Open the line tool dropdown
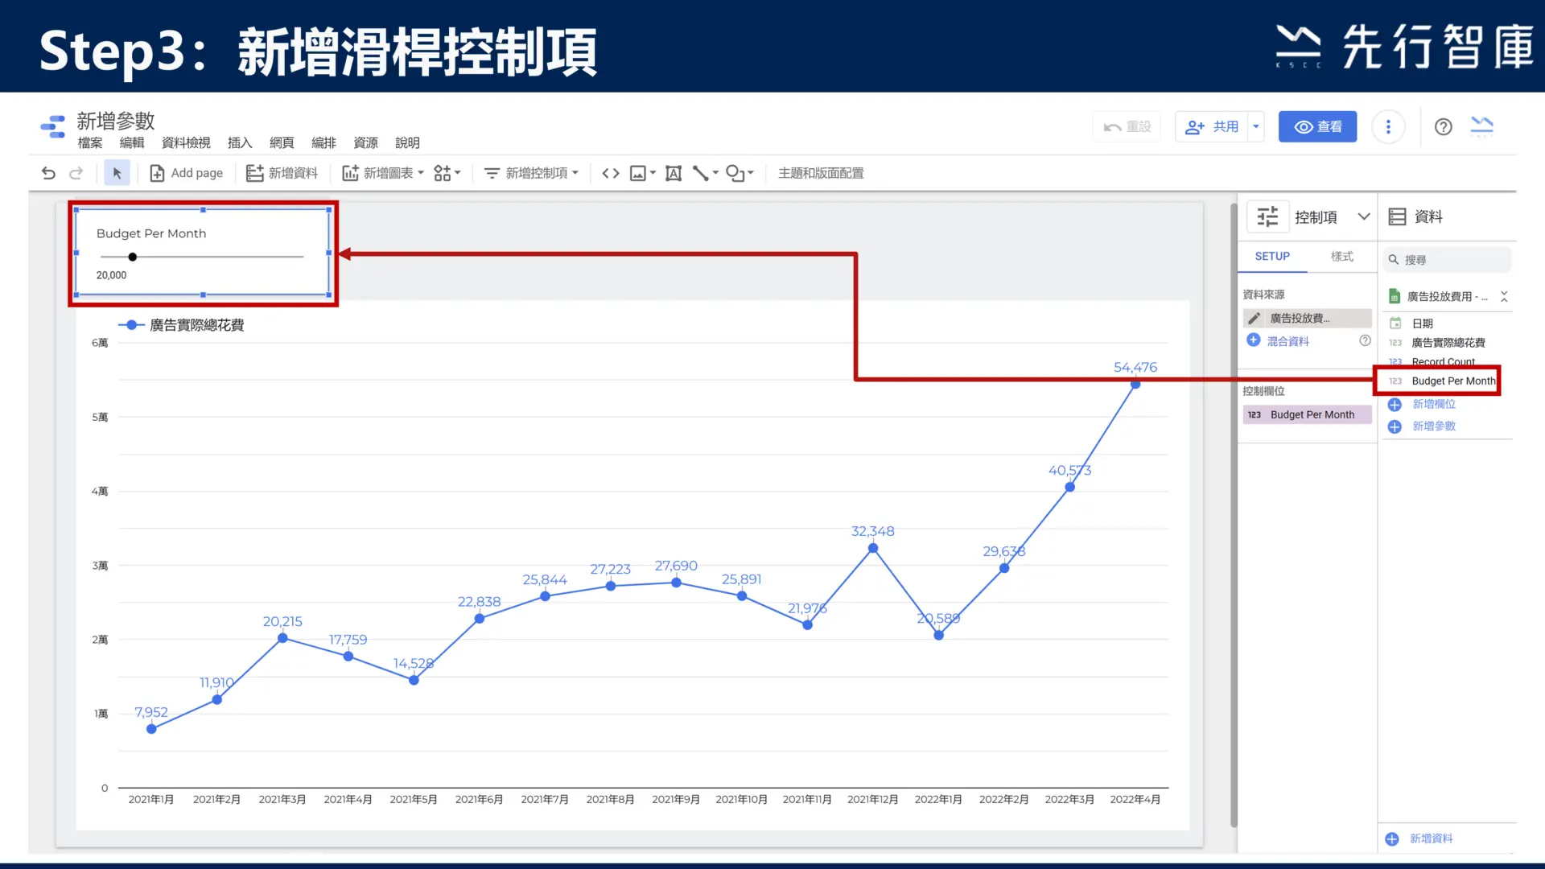Screen dimensions: 1545x869 [706, 173]
